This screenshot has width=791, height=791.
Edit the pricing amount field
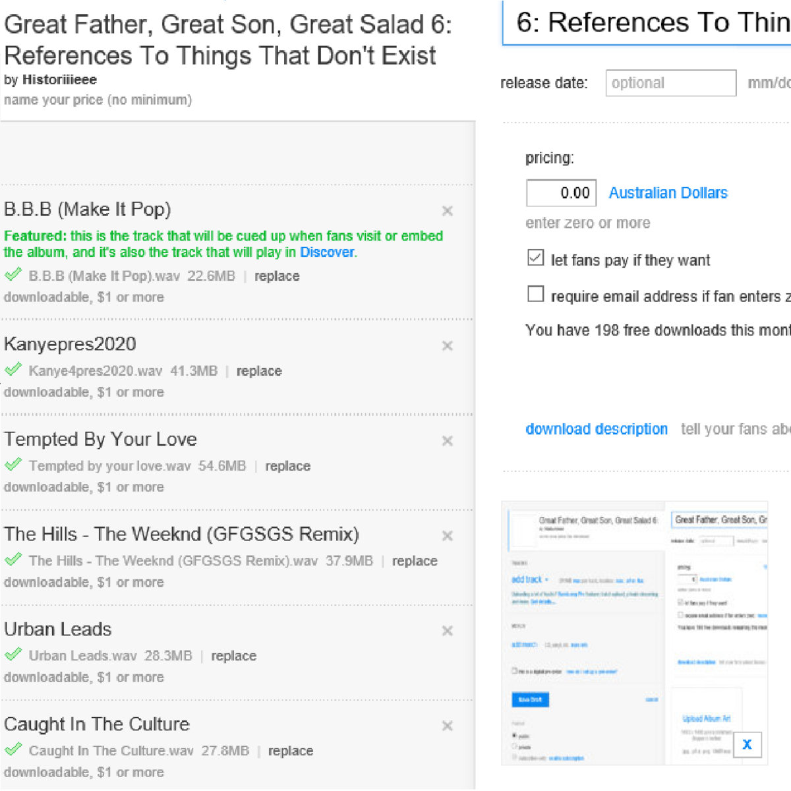(561, 193)
